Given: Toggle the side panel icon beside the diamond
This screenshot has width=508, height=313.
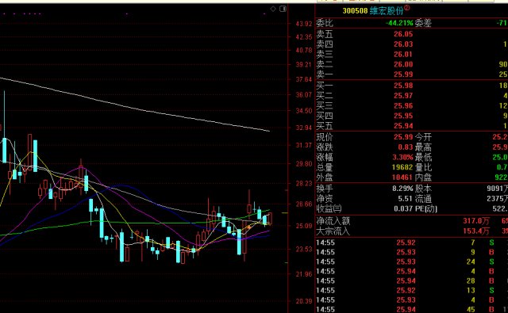Looking at the screenshot, I should (283, 9).
